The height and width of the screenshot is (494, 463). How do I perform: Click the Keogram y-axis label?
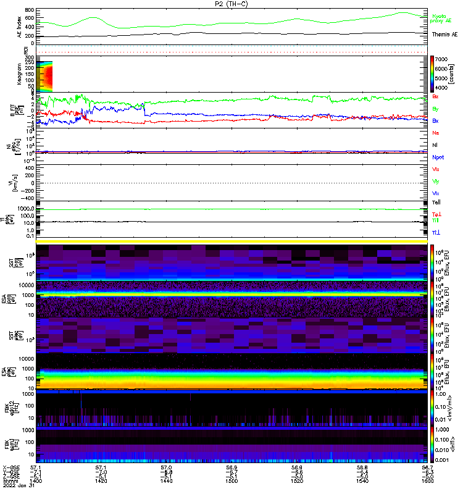click(x=19, y=73)
